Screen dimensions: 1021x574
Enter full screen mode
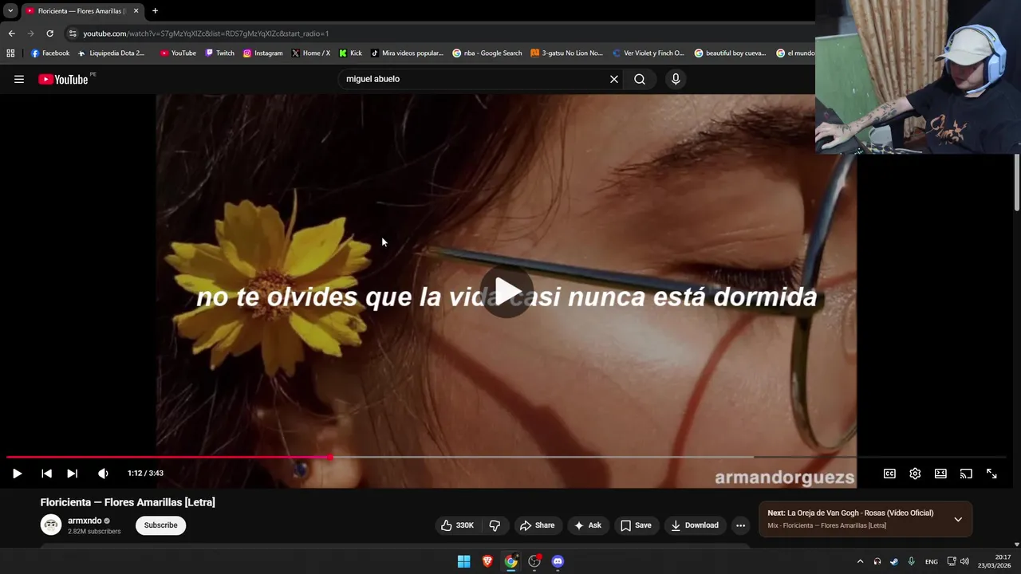[x=991, y=474]
